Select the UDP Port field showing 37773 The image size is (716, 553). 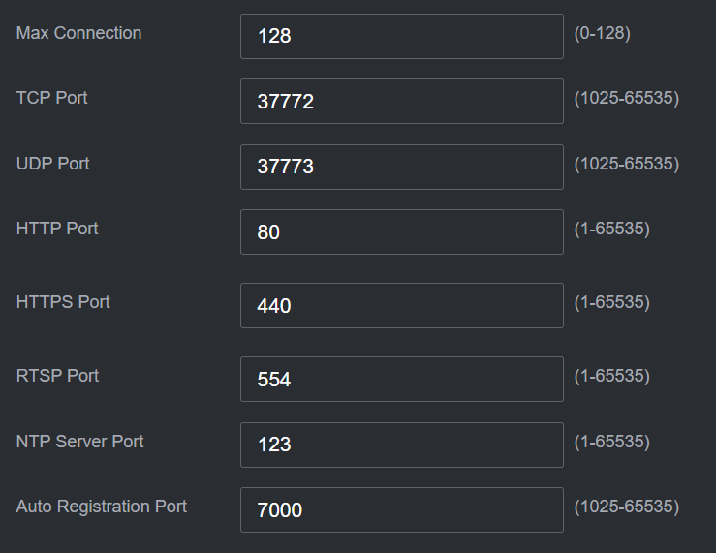(x=401, y=167)
